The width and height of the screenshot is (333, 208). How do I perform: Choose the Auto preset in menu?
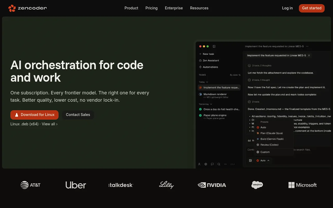274,127
